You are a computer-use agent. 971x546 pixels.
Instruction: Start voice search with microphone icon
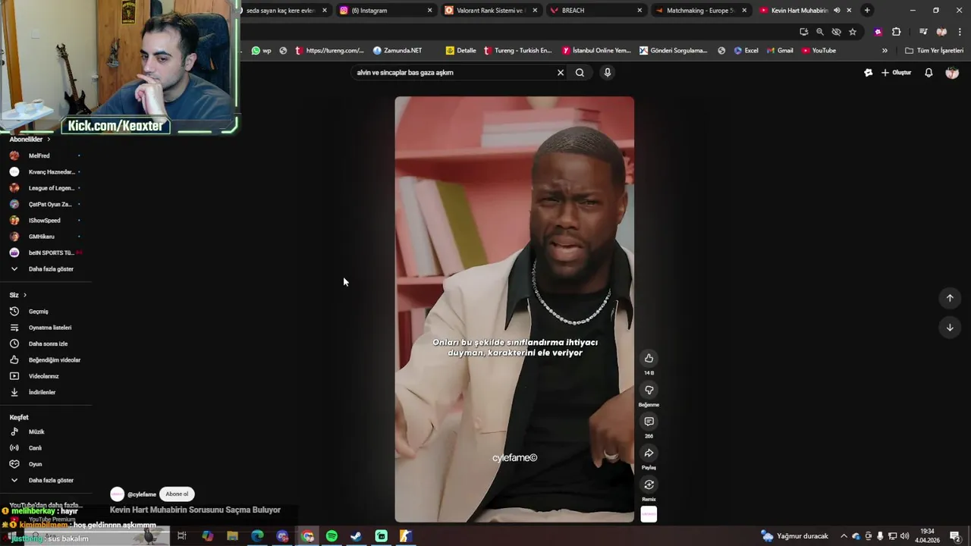(607, 73)
